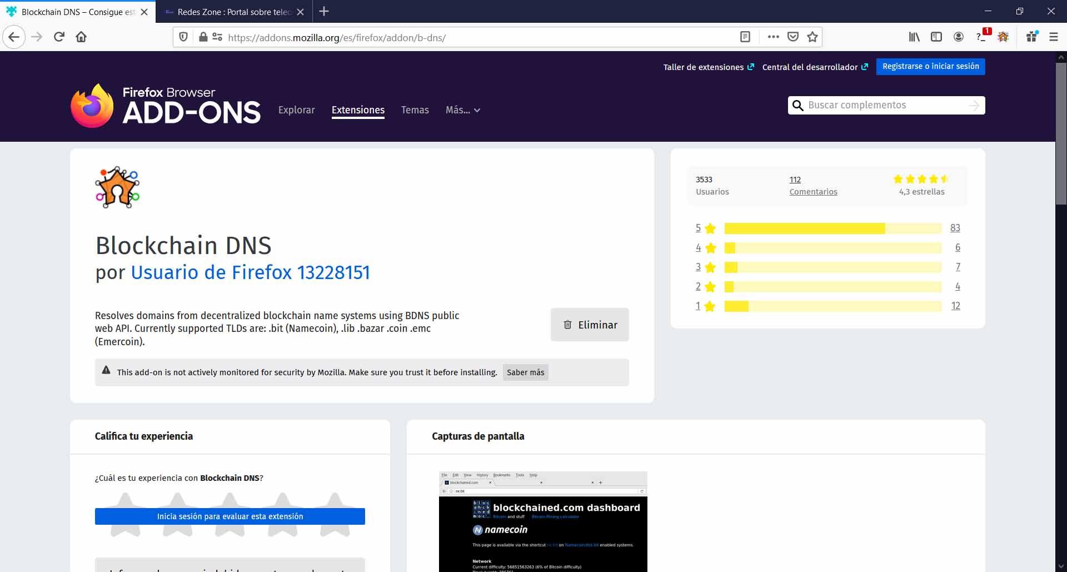Switch to Redes Zone tab
Image resolution: width=1067 pixels, height=572 pixels.
pyautogui.click(x=235, y=12)
